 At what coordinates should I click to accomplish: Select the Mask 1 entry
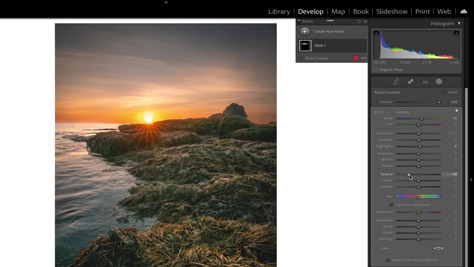tap(332, 46)
